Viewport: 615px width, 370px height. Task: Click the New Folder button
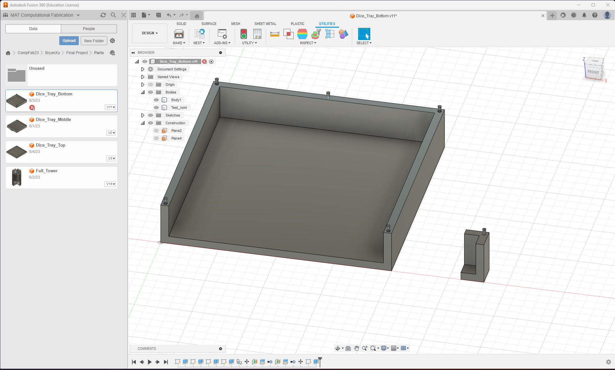click(x=94, y=40)
